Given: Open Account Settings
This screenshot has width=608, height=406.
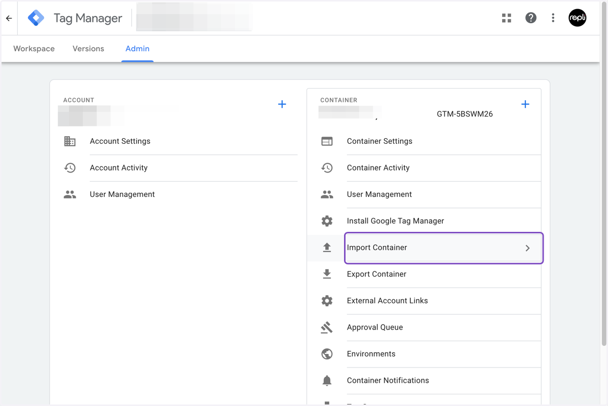Looking at the screenshot, I should 120,141.
